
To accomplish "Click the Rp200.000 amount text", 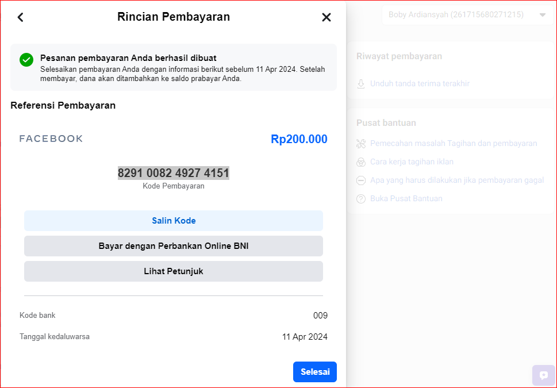I will pos(299,139).
